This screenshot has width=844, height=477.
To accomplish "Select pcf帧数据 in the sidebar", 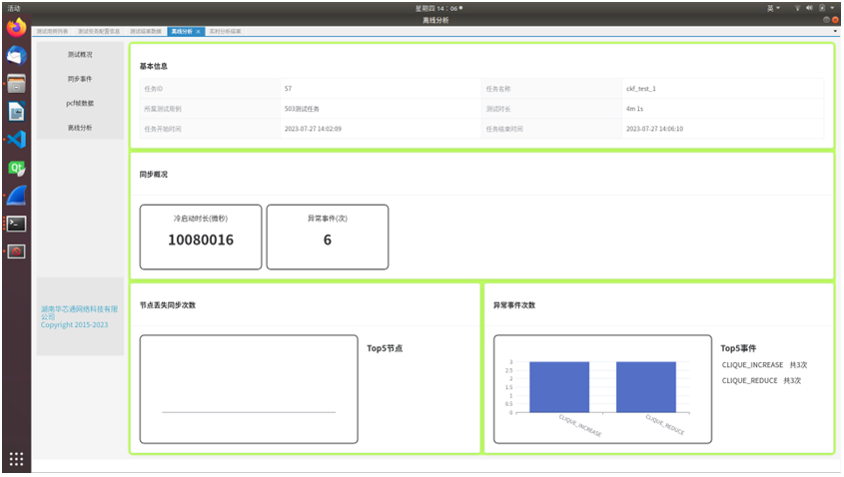I will 80,103.
